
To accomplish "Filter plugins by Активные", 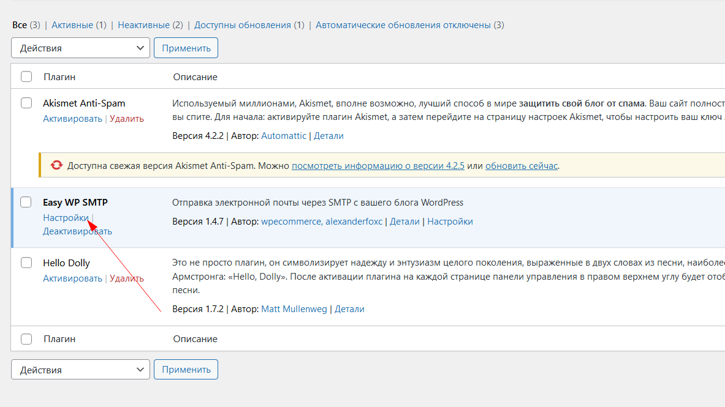I will (72, 25).
